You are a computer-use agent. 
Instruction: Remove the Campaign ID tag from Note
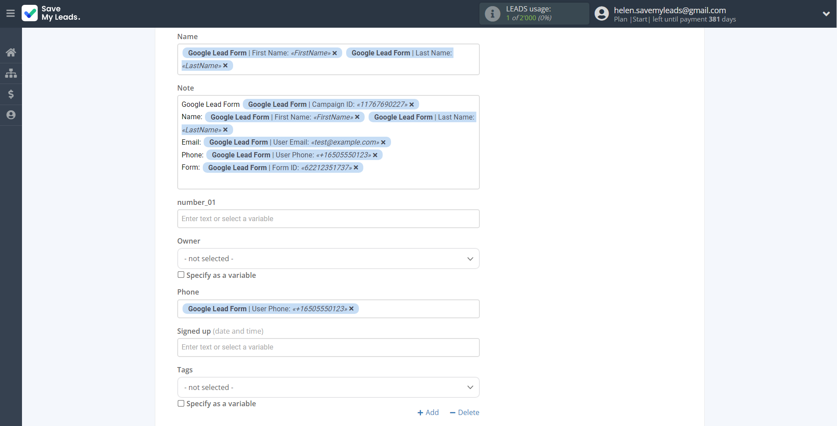click(x=412, y=105)
